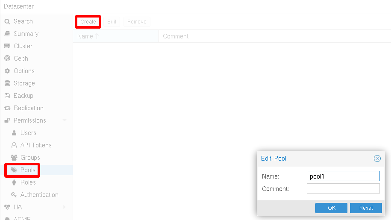Click the Ceph icon in sidebar
The image size is (391, 220).
[x=7, y=59]
